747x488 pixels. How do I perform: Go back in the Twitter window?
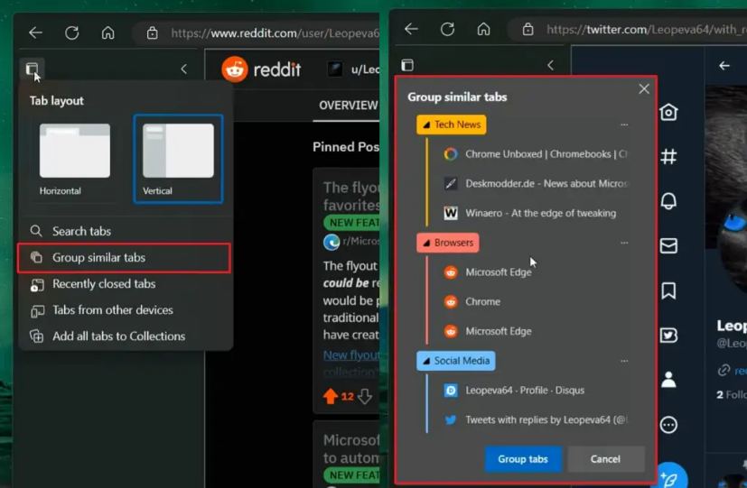[x=411, y=29]
